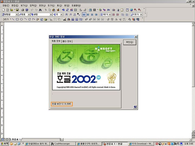This screenshot has height=146, width=195.
Task: Print the document using printer icon
Action: (23, 10)
